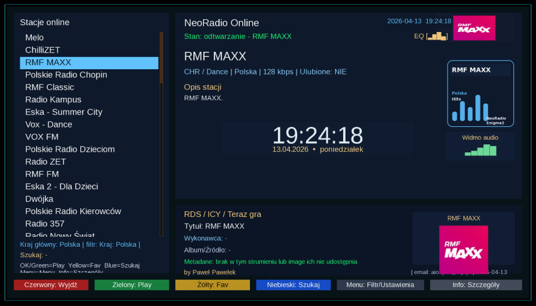Click the CHR / Dance genre info line

coord(265,72)
